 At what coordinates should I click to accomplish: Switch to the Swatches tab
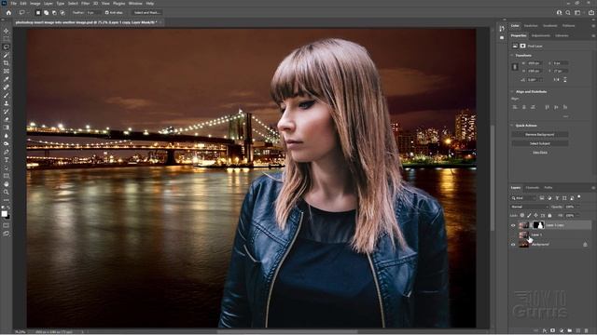pos(531,26)
